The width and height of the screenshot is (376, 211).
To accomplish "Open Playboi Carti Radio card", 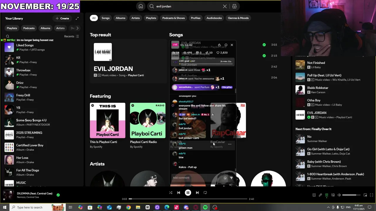I will 148,125.
